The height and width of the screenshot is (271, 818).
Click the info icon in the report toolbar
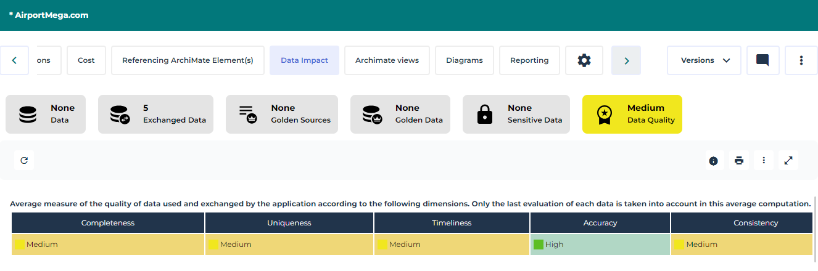pyautogui.click(x=714, y=161)
